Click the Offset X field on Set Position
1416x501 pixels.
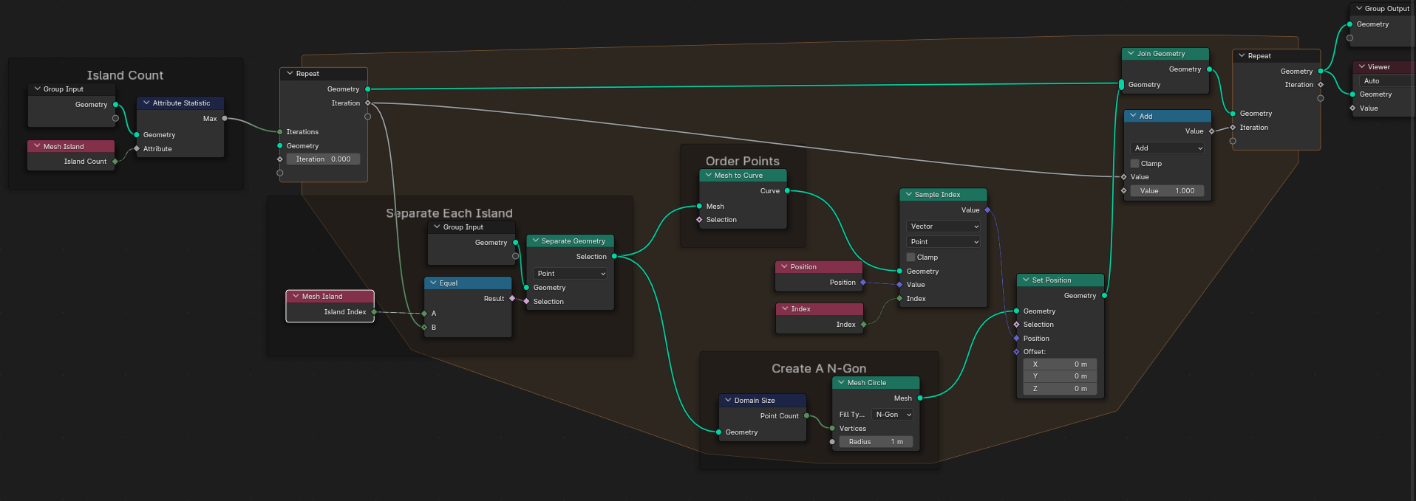[x=1060, y=364]
